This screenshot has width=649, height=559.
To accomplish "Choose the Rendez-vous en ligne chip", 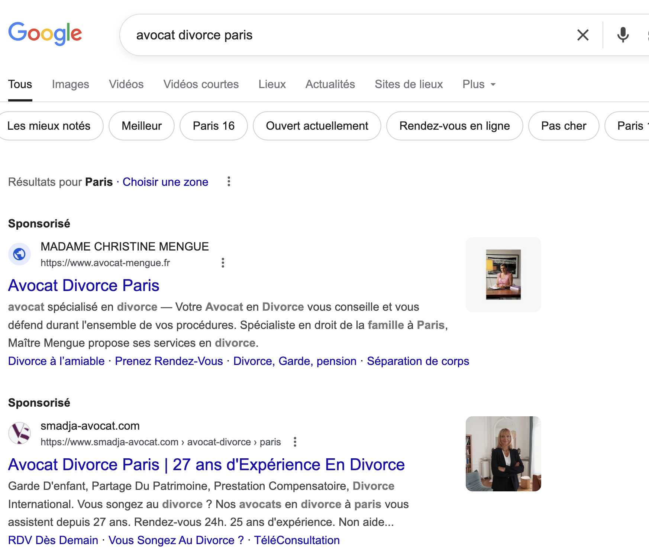I will click(x=455, y=126).
